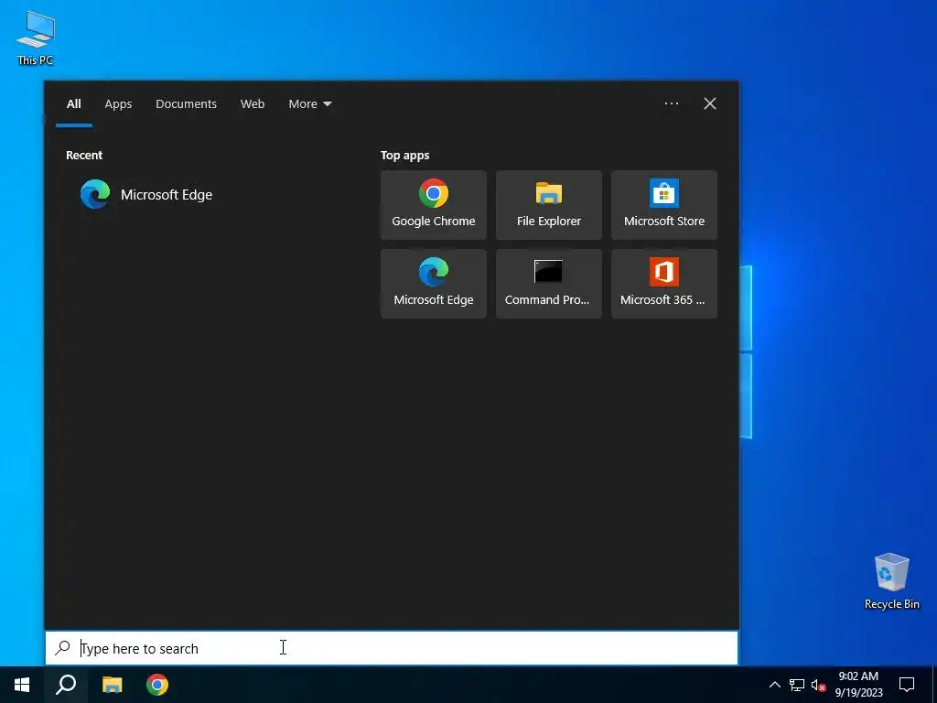The width and height of the screenshot is (937, 703).
Task: Open File Explorer from the taskbar
Action: click(x=112, y=685)
